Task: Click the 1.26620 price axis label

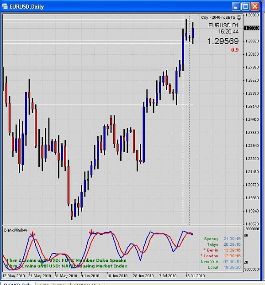Action: point(252,80)
